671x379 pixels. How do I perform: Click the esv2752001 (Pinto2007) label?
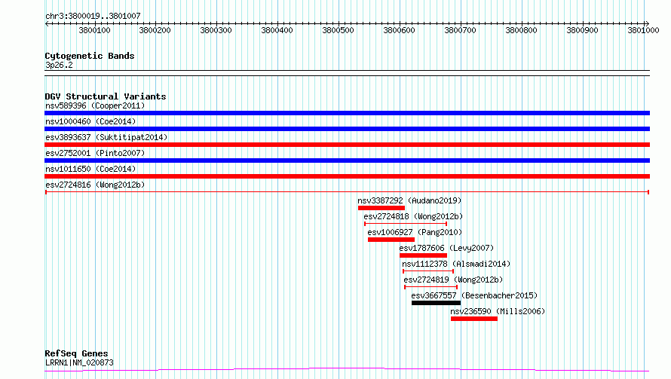[95, 153]
